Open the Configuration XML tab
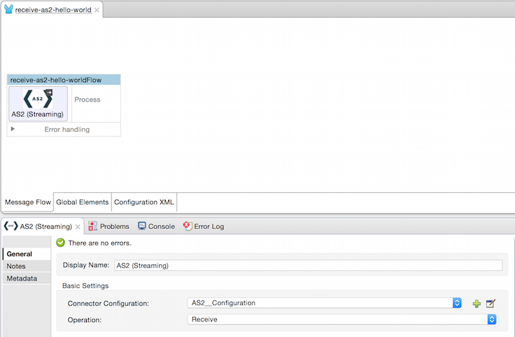Viewport: 515px width, 337px height. (144, 202)
